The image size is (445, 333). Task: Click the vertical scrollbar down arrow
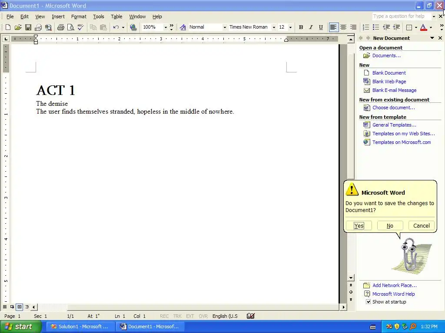tap(351, 278)
